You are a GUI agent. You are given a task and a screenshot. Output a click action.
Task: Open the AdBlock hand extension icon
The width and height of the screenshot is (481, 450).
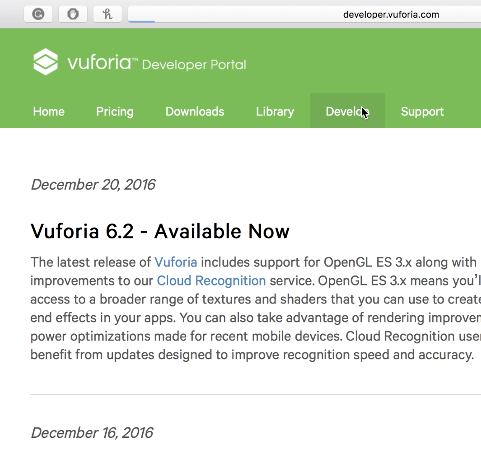73,15
